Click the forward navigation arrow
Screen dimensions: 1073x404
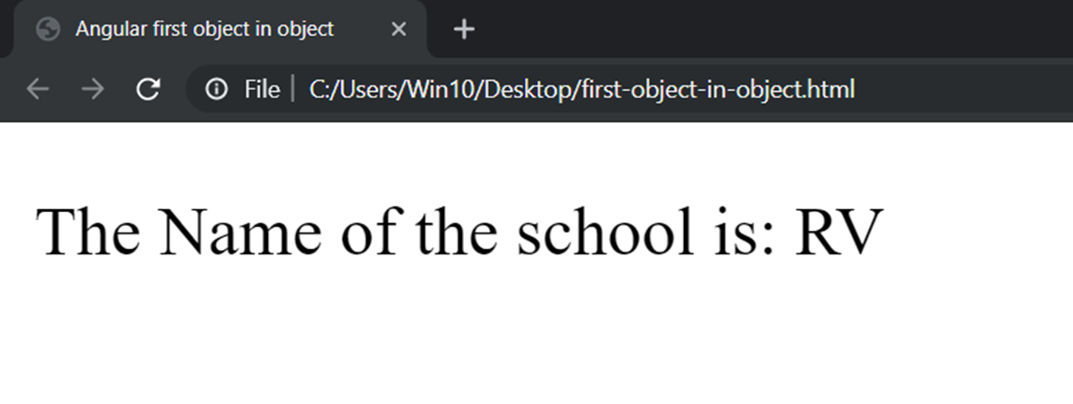point(91,89)
